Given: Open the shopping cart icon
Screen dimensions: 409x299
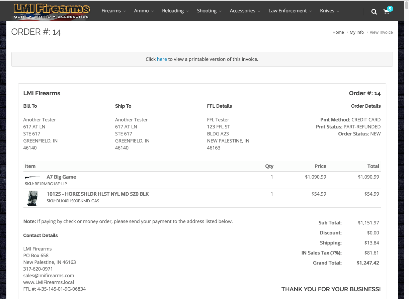Looking at the screenshot, I should pyautogui.click(x=386, y=12).
